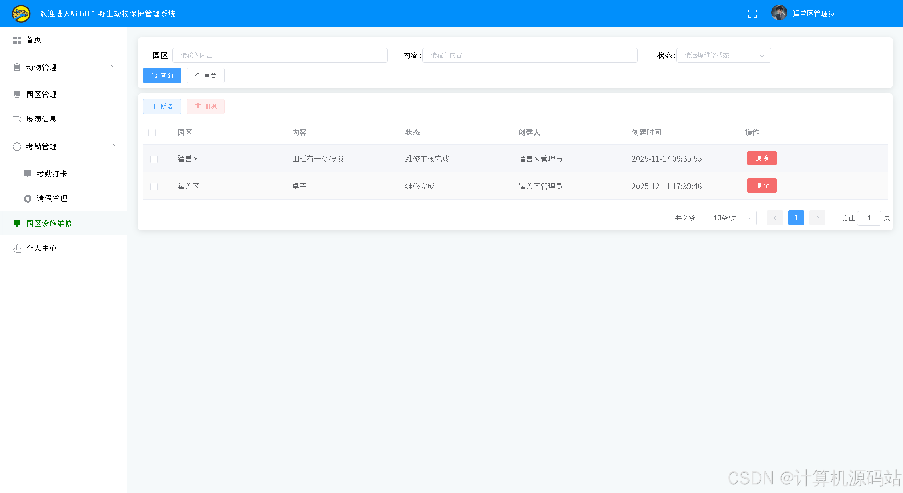This screenshot has height=493, width=903.
Task: Click the Wildlife leopard logo
Action: point(21,14)
